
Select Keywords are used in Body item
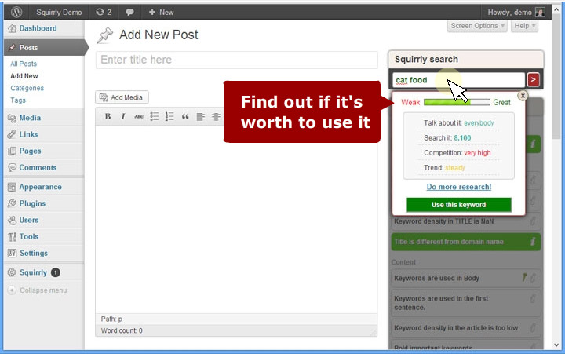click(x=465, y=279)
